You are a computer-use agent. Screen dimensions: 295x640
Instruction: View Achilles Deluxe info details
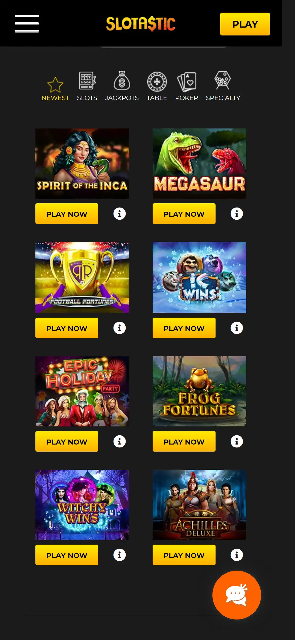coord(237,555)
